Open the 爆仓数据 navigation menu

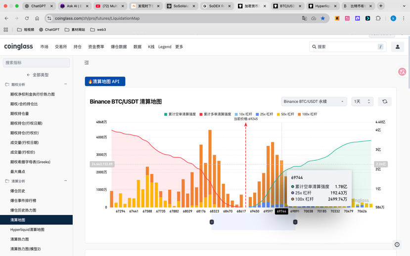119,47
